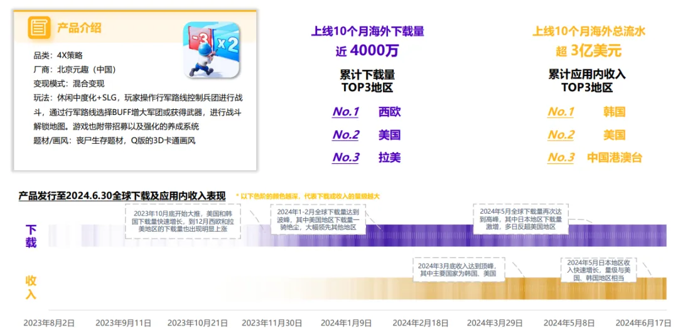Select the 2024年1月9日 timeline date
The image size is (678, 328).
pos(346,322)
